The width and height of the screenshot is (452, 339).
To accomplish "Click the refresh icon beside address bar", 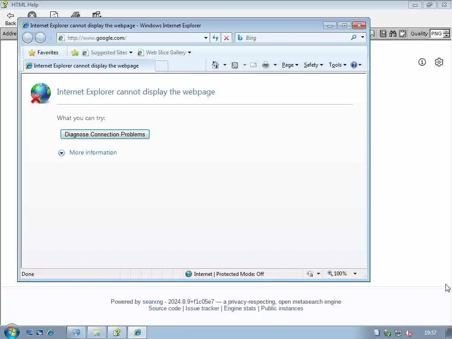I will pos(215,38).
